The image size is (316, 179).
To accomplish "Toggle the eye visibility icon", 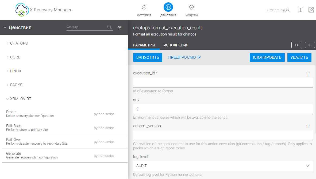I will 119,27.
